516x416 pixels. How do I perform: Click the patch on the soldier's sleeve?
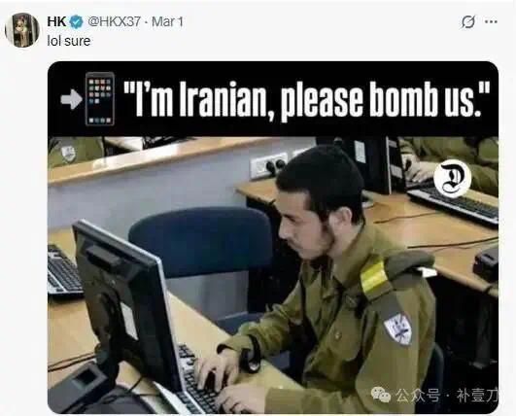(x=398, y=329)
